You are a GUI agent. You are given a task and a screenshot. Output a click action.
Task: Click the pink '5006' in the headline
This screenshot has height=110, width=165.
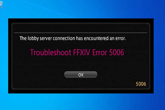click(x=117, y=52)
